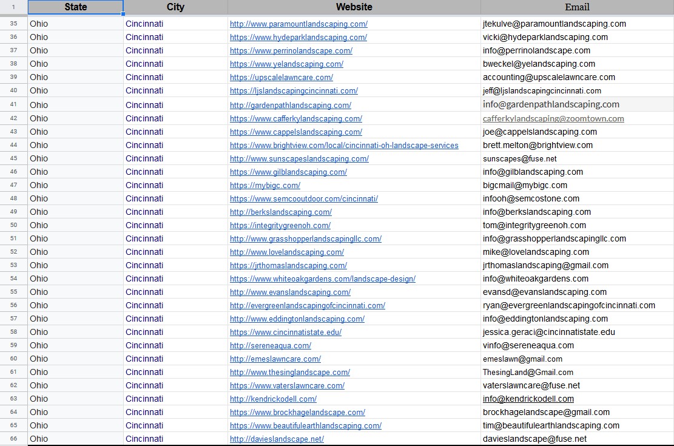Open the kendrickodell.com website link

coord(274,399)
